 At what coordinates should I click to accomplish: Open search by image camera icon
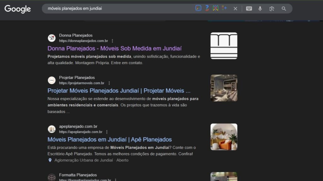272,8
